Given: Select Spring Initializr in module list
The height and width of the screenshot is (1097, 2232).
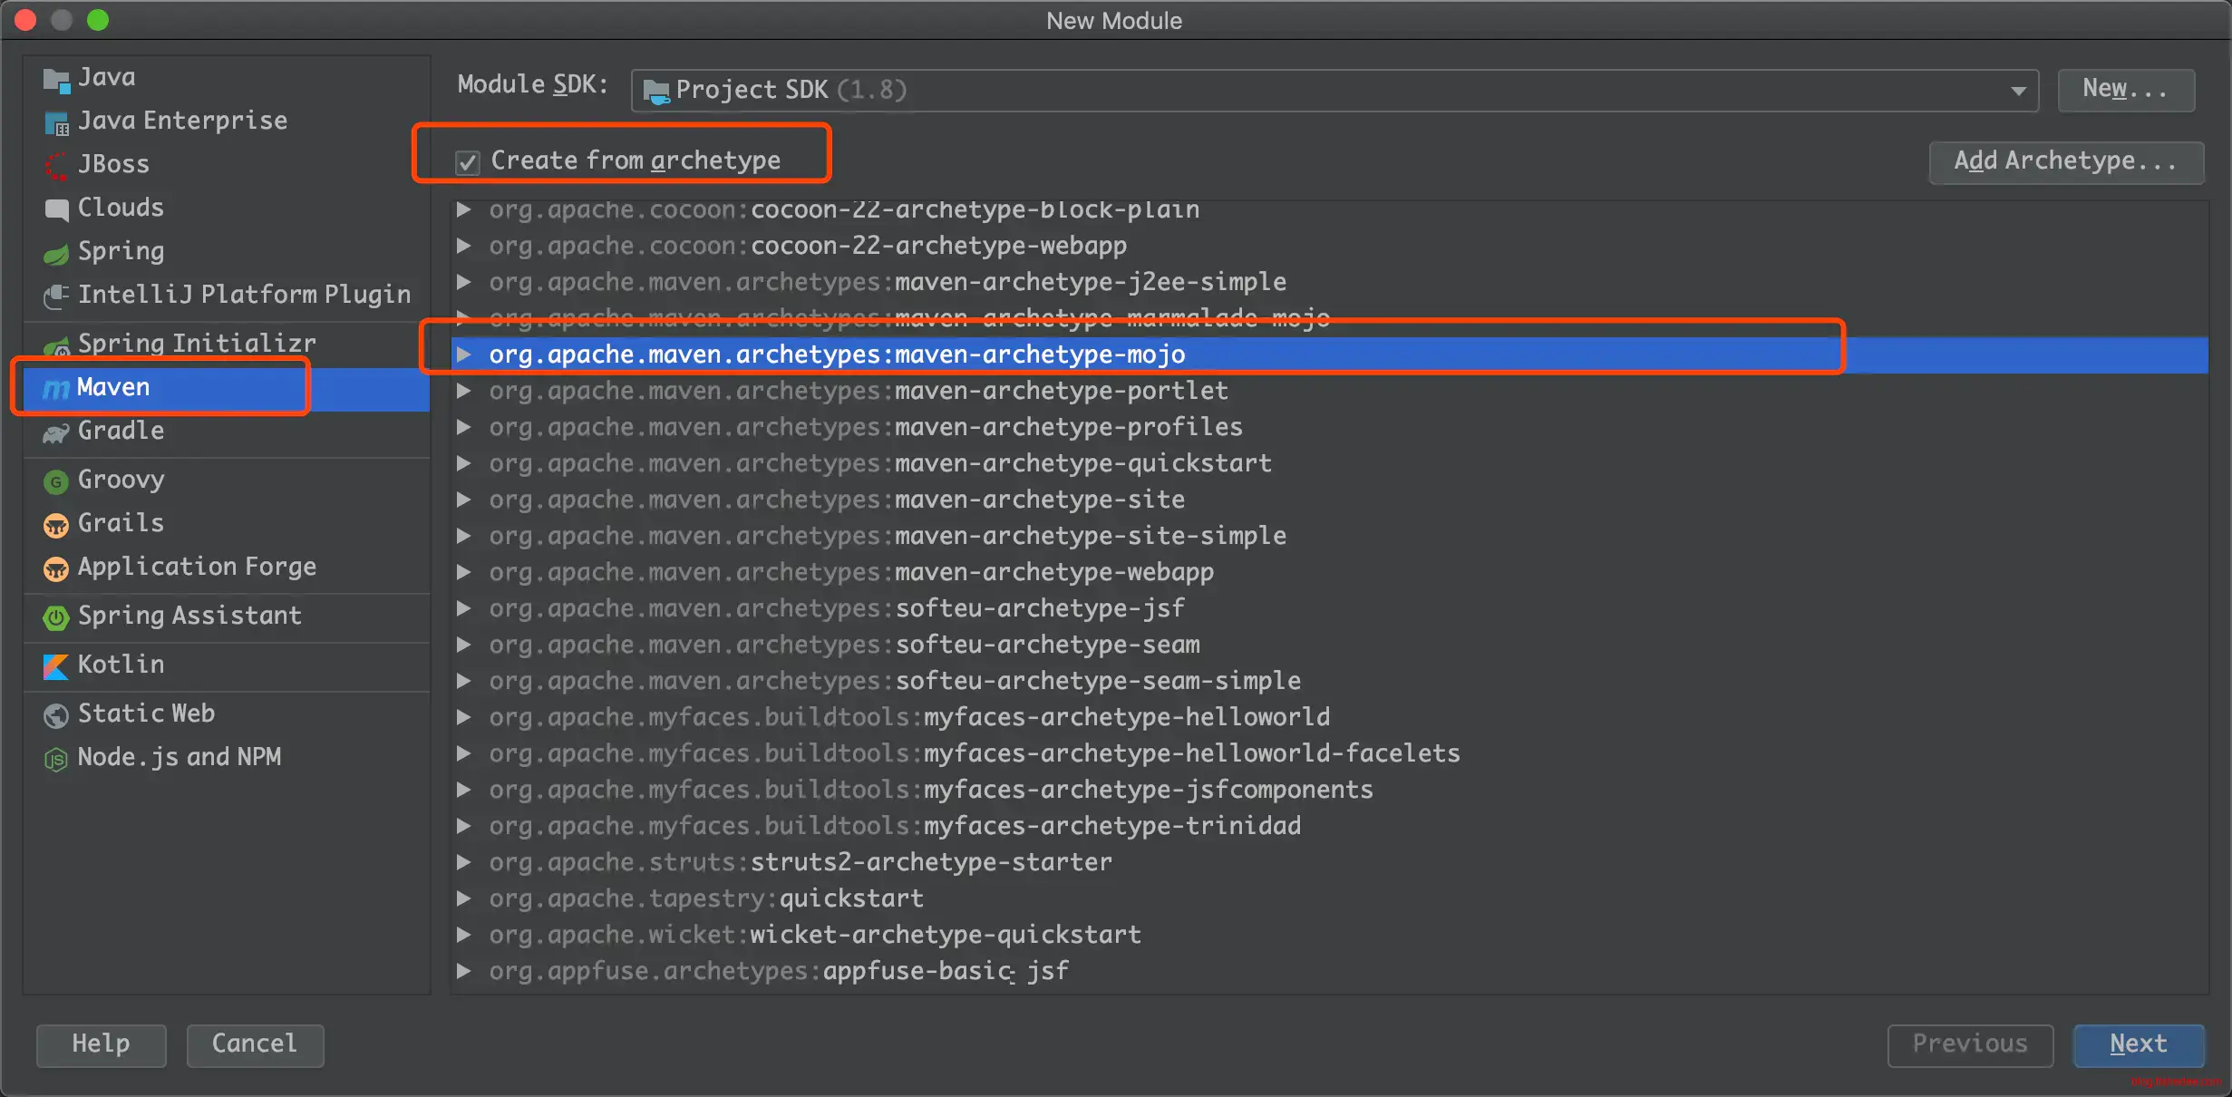Looking at the screenshot, I should pos(196,343).
